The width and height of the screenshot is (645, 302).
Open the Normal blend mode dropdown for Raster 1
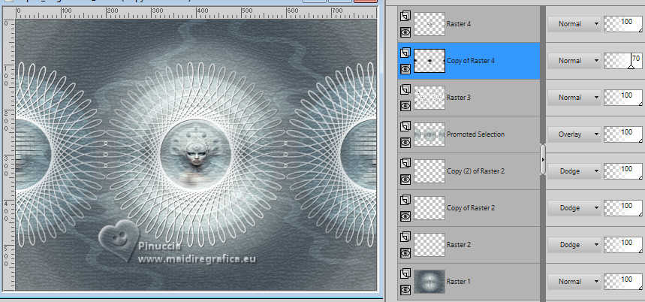click(x=574, y=282)
